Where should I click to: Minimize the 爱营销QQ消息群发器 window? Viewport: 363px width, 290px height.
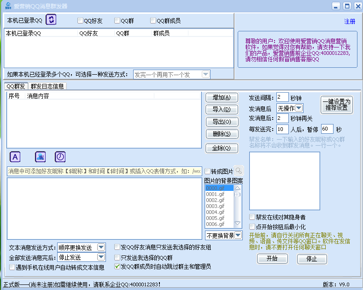pyautogui.click(x=336, y=6)
